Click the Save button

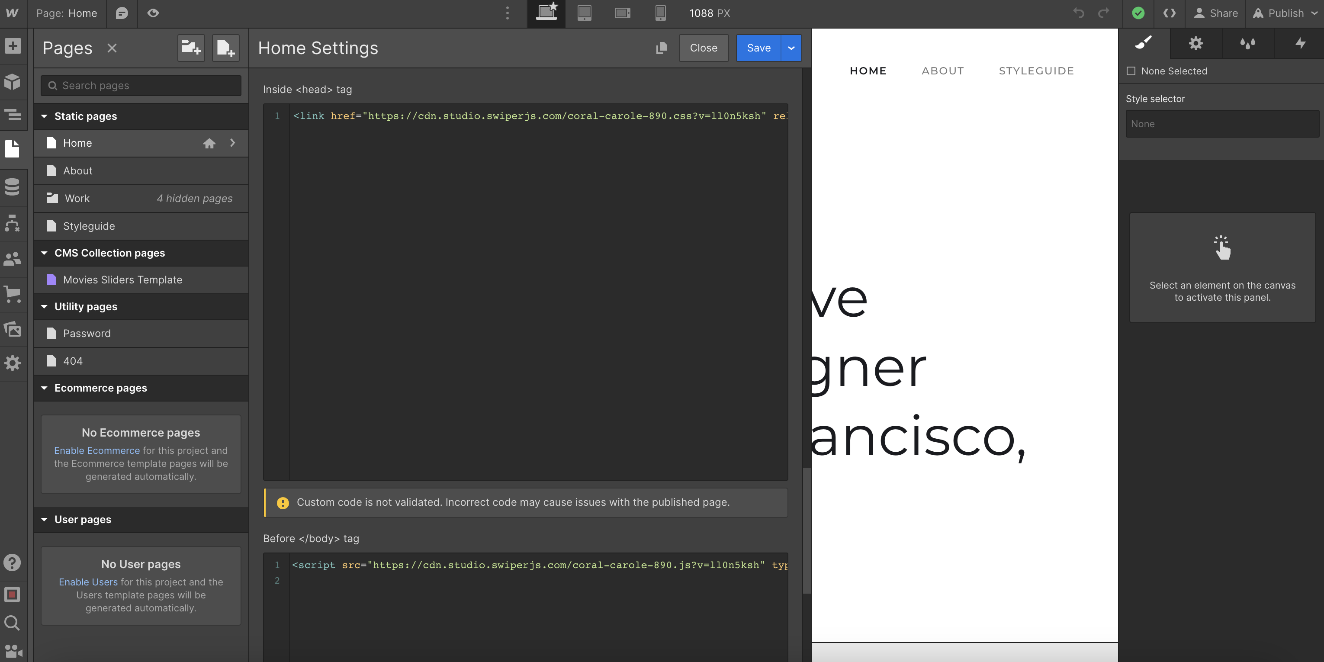pos(758,48)
